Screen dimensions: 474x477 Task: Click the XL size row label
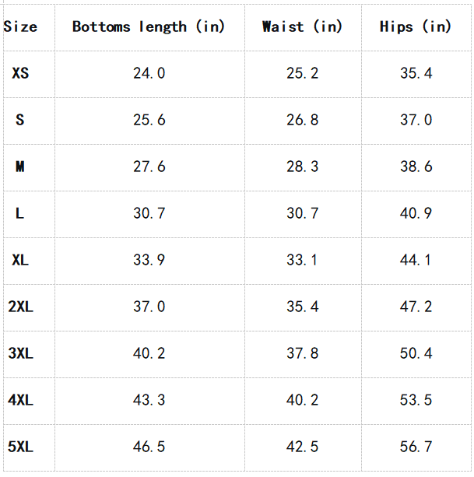coord(20,260)
